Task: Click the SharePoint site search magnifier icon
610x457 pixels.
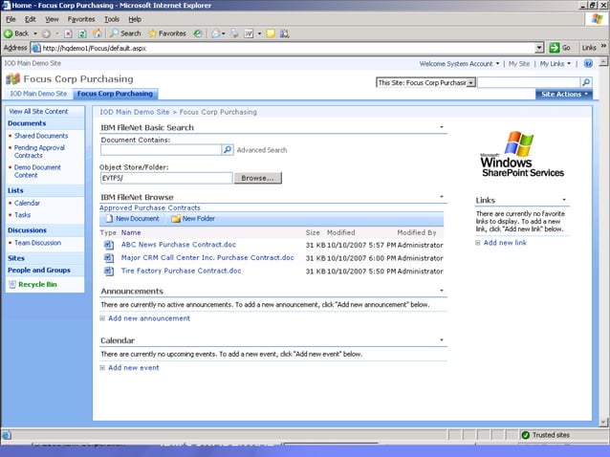Action: [586, 82]
